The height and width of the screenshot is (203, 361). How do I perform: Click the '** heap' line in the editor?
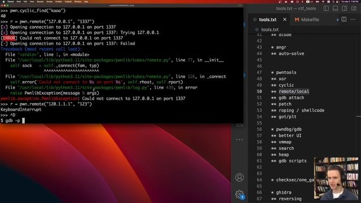tap(280, 155)
